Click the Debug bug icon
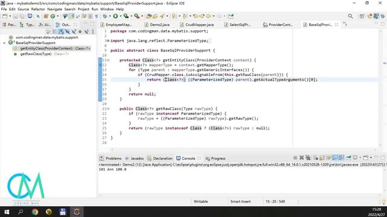 point(105,16)
